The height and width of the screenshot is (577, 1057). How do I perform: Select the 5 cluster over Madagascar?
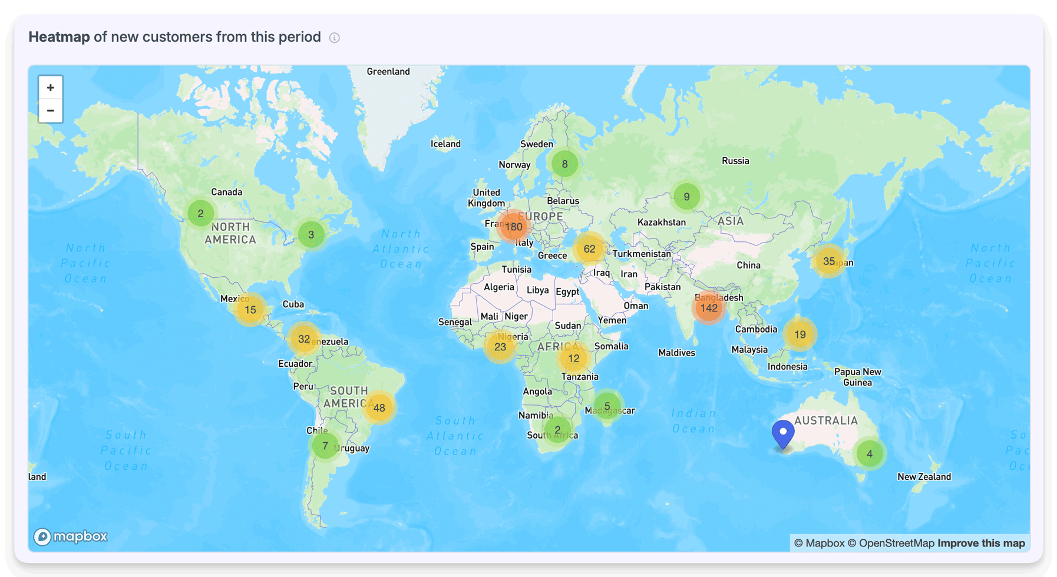pos(607,406)
